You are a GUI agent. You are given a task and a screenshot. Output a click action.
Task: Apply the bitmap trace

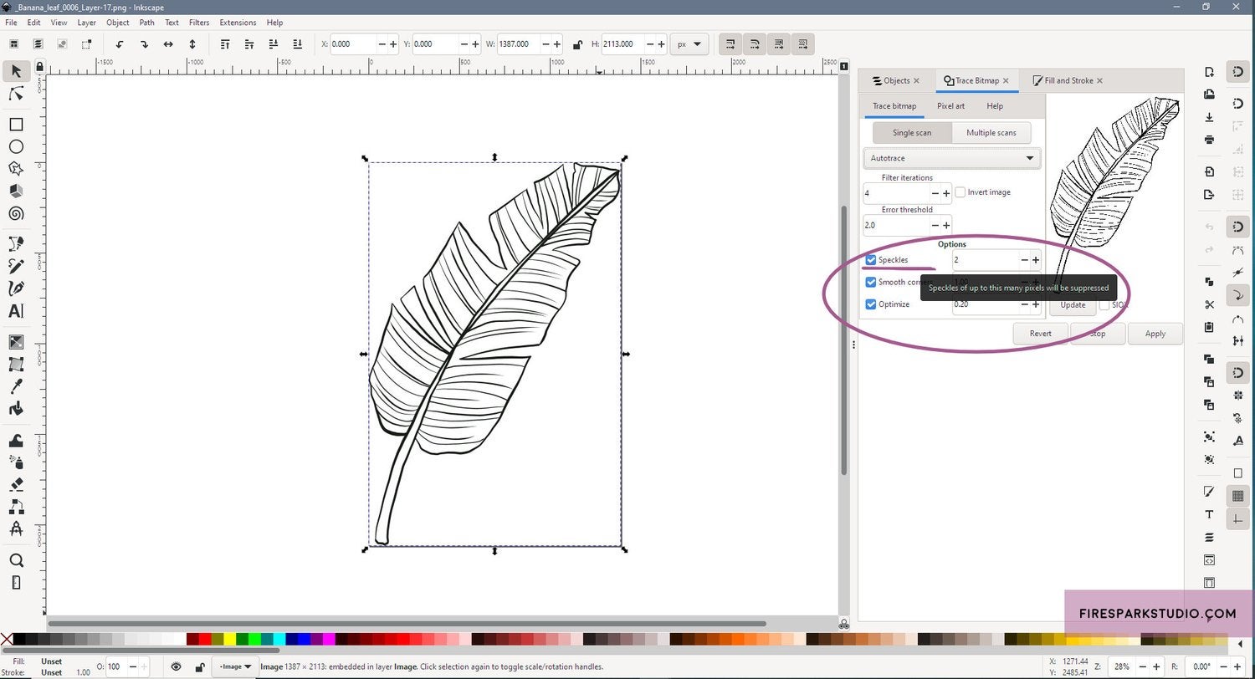[x=1155, y=333]
